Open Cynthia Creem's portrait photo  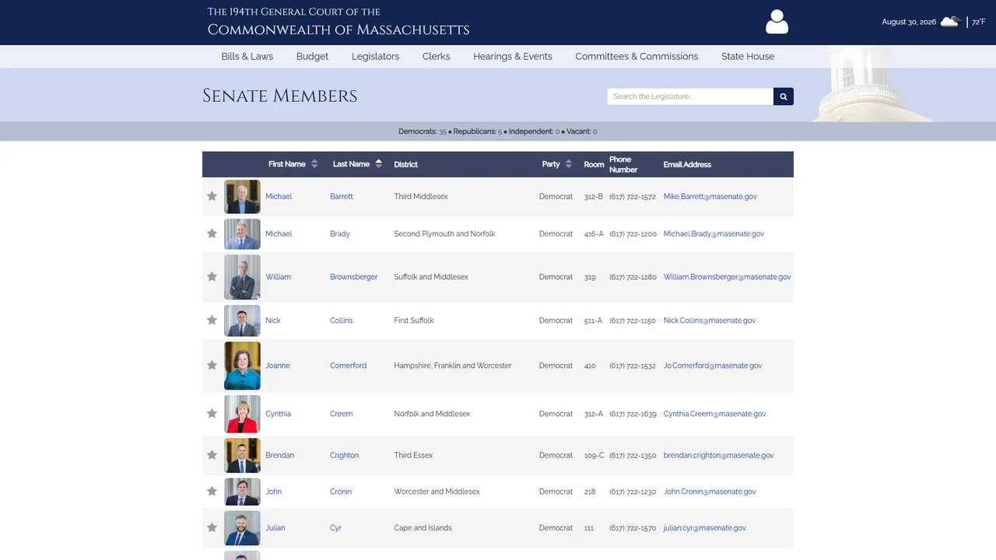click(x=242, y=414)
